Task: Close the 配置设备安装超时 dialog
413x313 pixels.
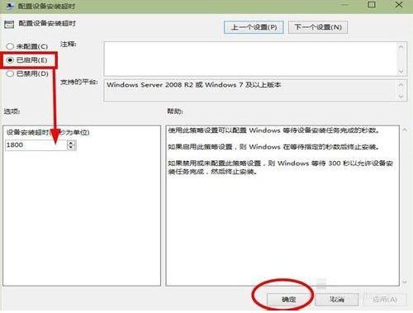Action: coord(399,5)
